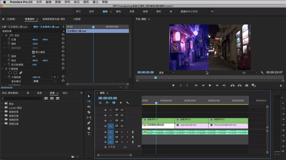Uncheck the 等比缩放 checkbox

33,52
